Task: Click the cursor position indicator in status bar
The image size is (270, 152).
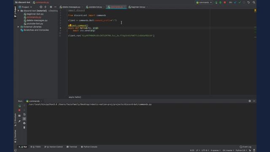Action: (192, 150)
